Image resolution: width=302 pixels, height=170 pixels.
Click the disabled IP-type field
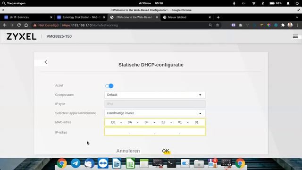(x=155, y=104)
